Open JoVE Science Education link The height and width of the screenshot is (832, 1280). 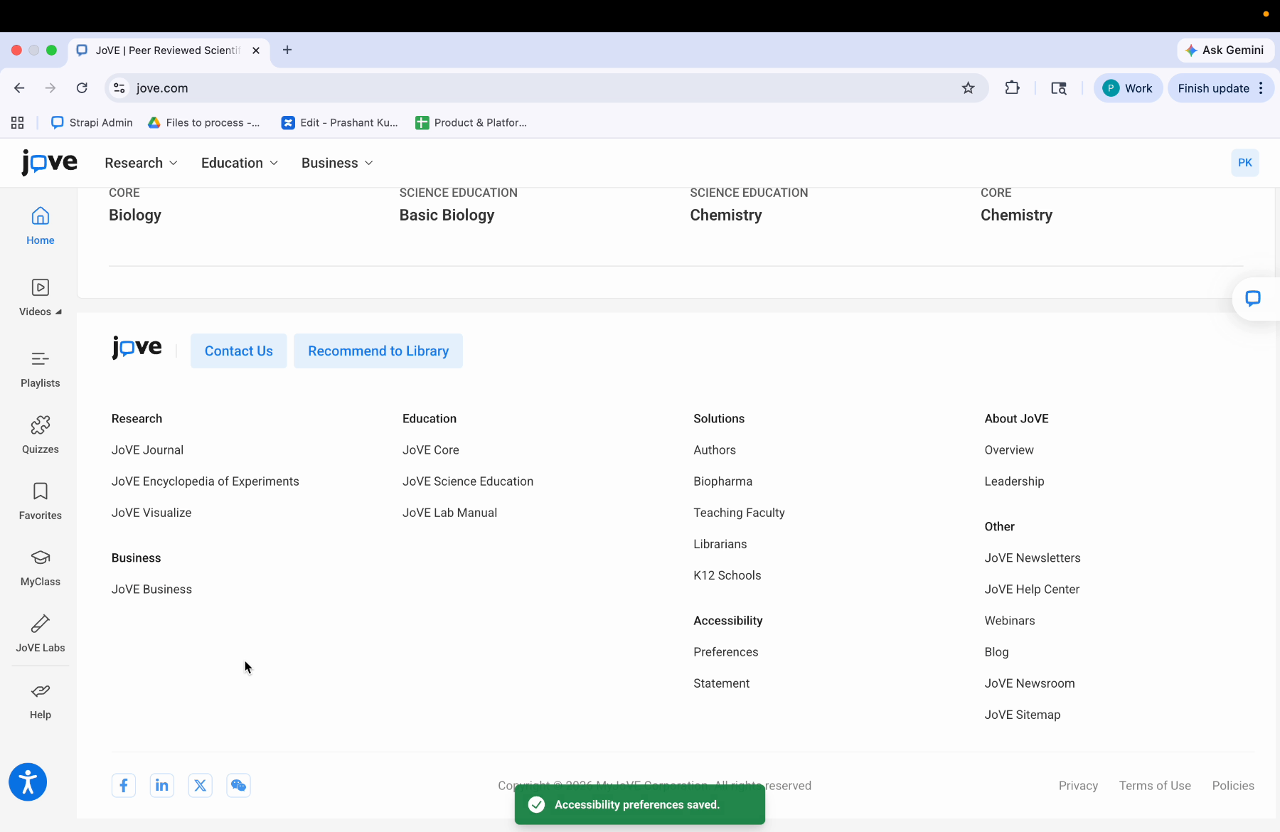(x=468, y=481)
